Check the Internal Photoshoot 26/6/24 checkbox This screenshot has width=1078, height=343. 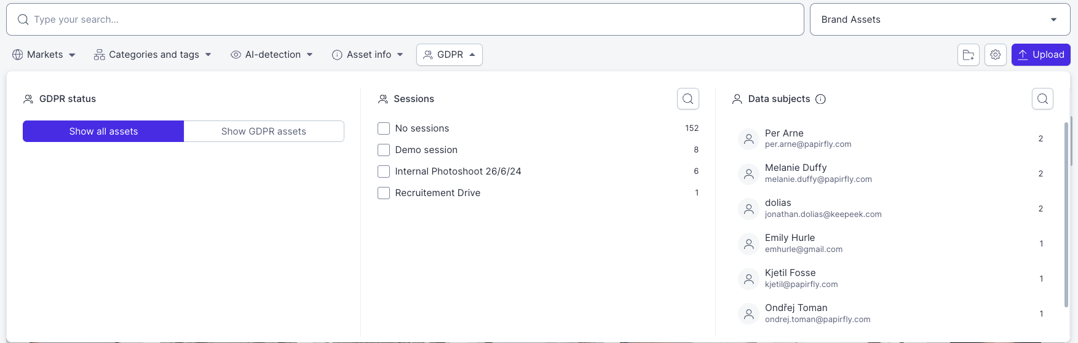[384, 171]
